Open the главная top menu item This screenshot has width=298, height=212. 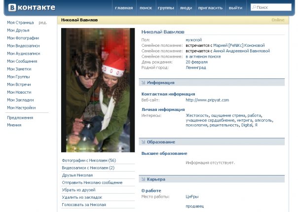click(124, 8)
